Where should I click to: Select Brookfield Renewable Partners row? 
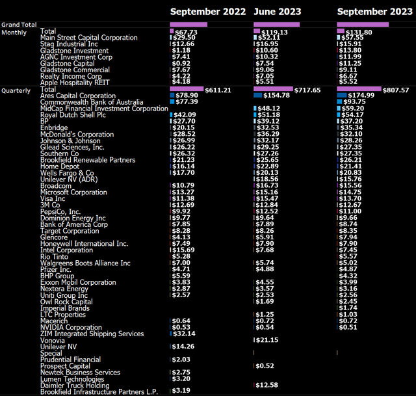(x=88, y=160)
